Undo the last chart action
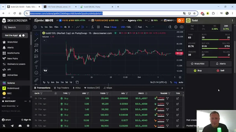This screenshot has height=132, width=236. point(147,27)
